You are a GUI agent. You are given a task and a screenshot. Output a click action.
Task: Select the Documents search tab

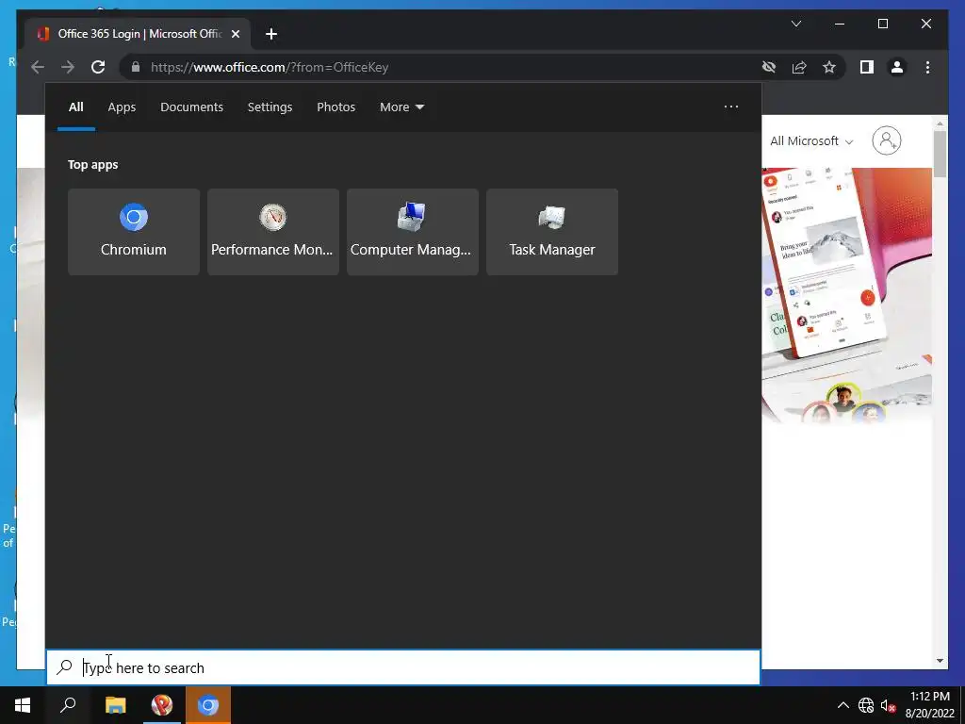(x=191, y=107)
